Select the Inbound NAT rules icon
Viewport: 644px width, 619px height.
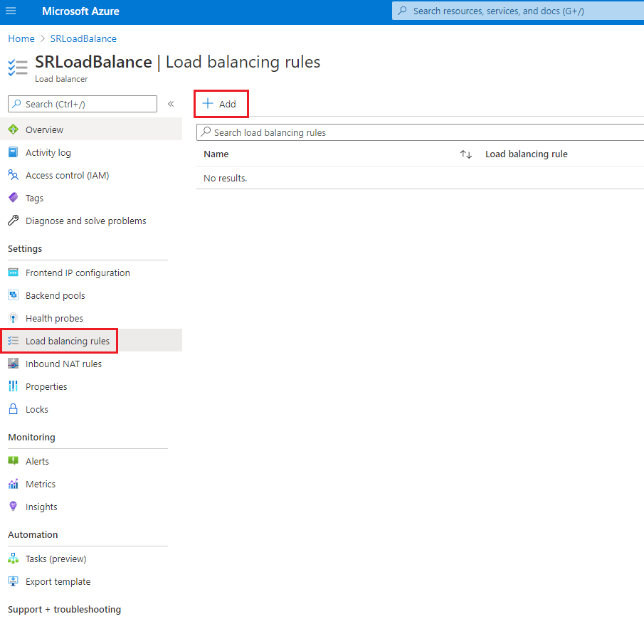pos(16,364)
